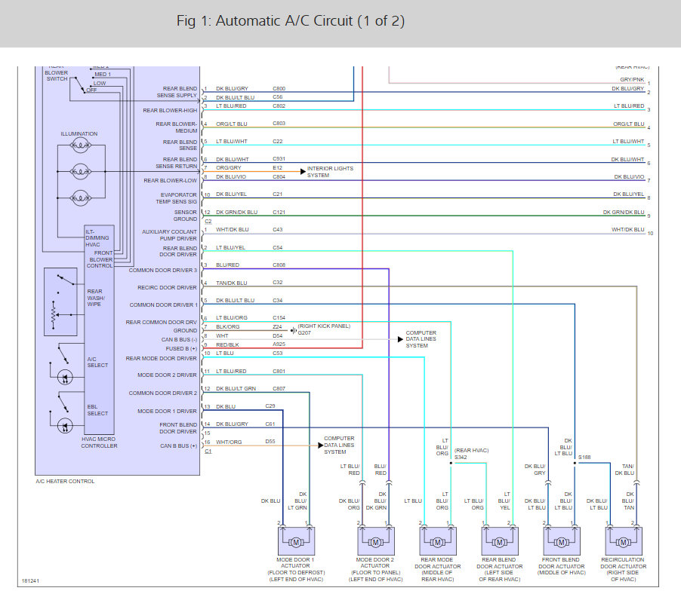
Task: Click the ILT-DIMMING HVAC label
Action: coord(97,238)
